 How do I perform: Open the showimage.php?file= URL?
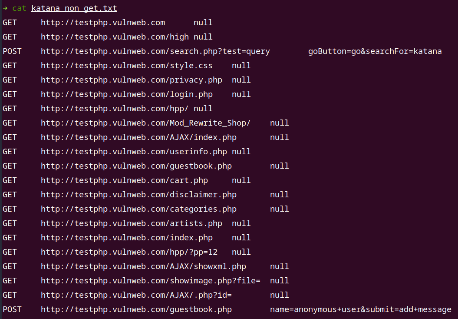pyautogui.click(x=151, y=280)
